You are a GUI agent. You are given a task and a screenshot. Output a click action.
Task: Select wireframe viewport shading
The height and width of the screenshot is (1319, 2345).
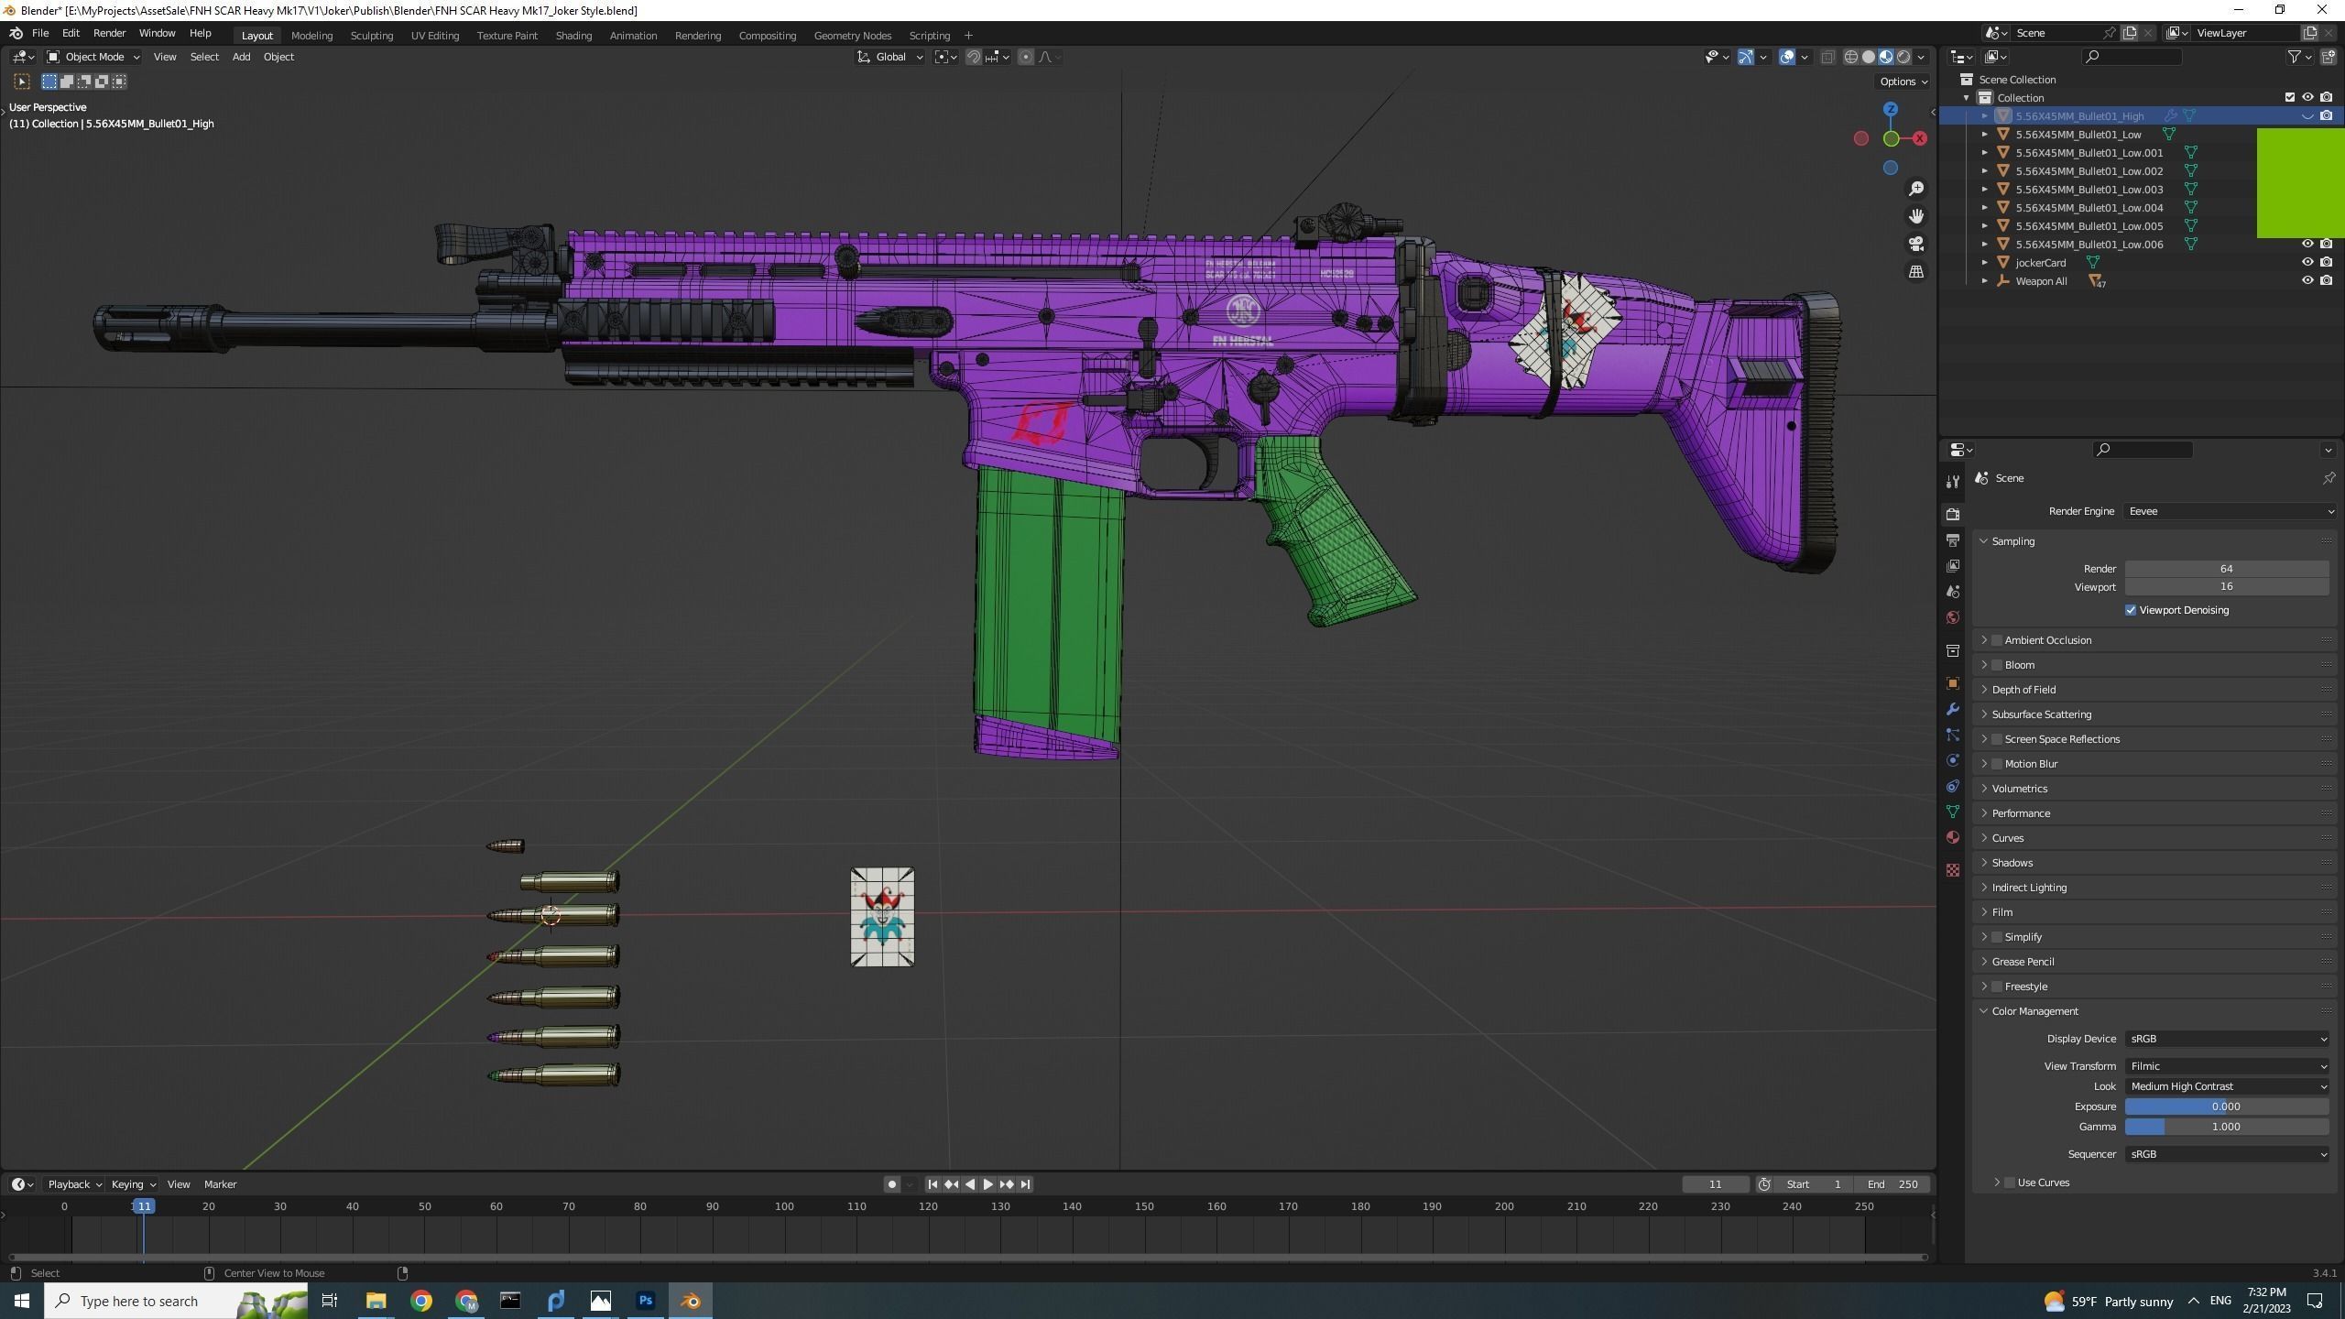1851,57
